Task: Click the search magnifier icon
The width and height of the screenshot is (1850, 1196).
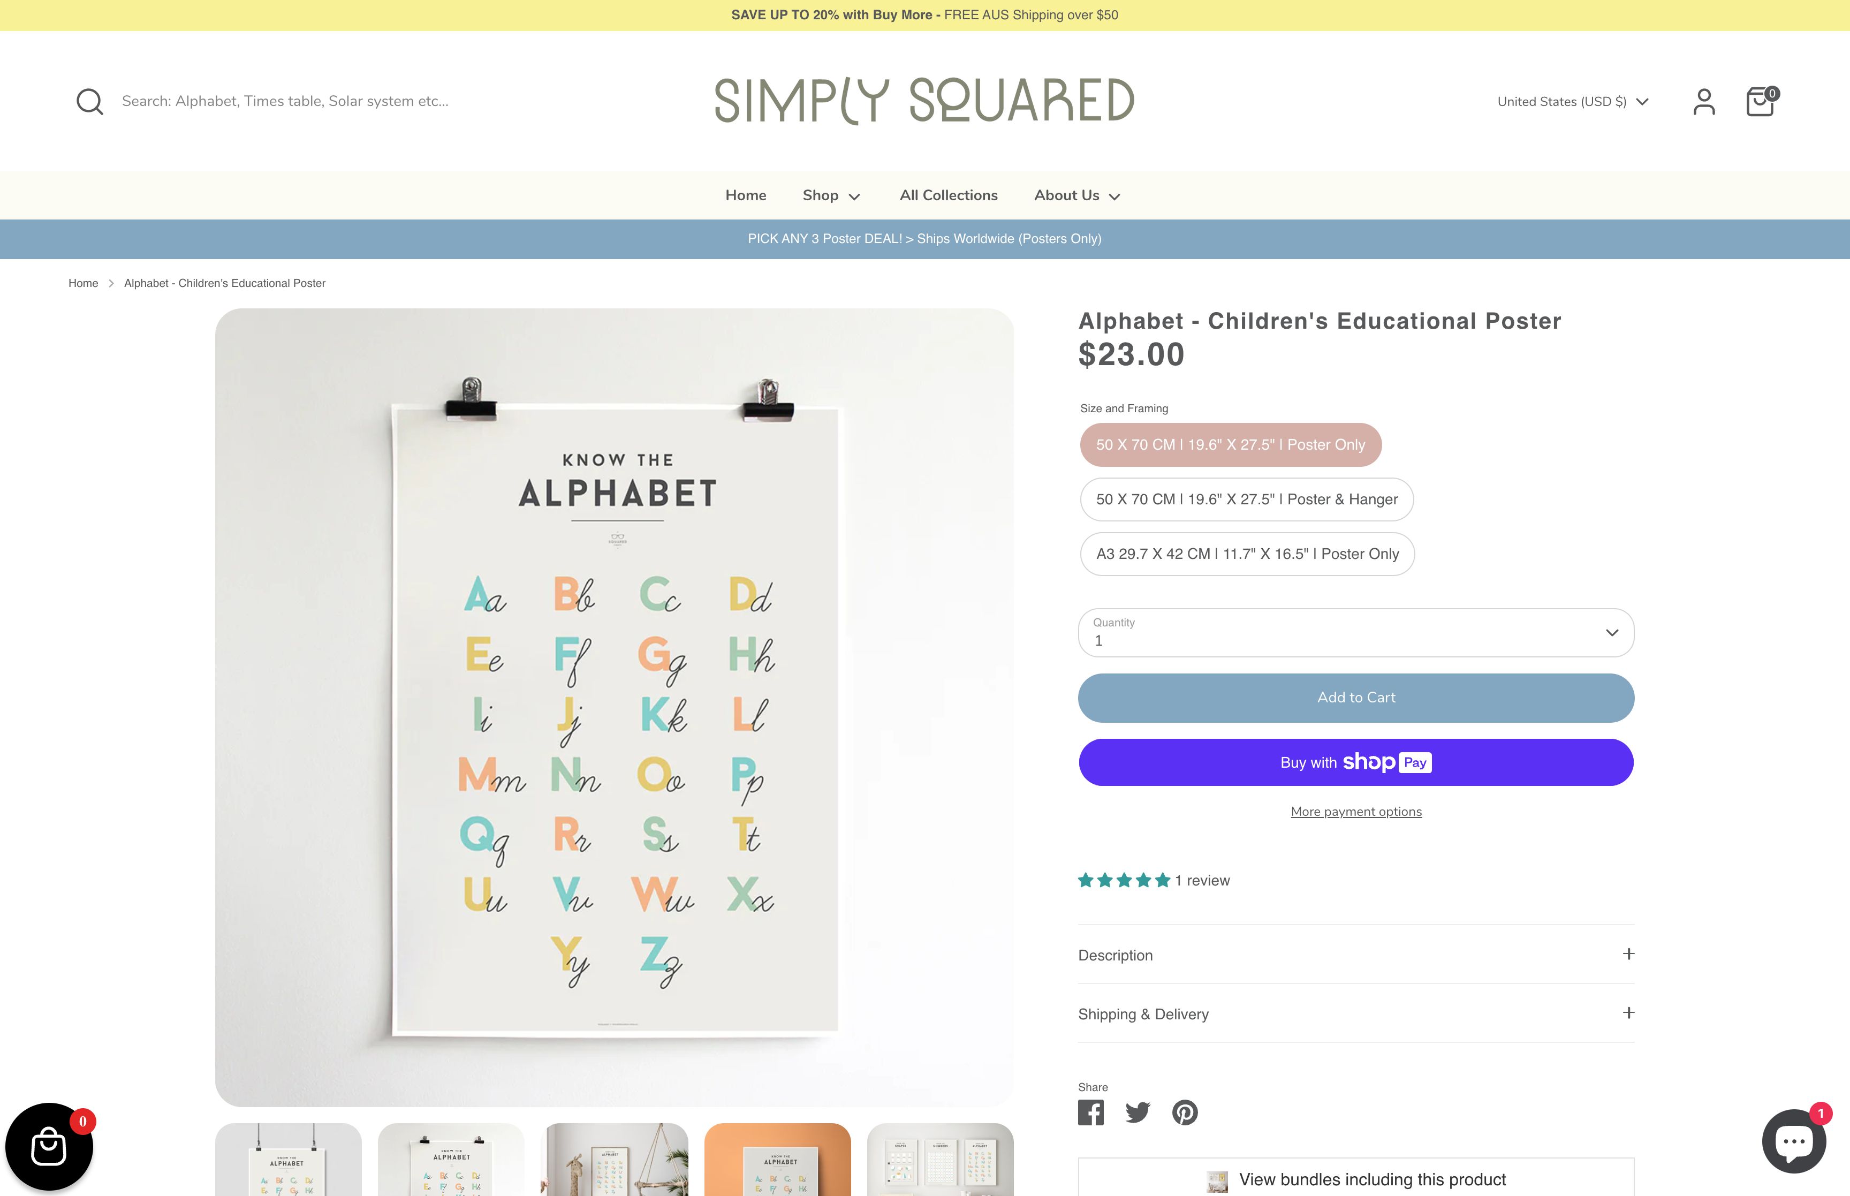Action: (x=90, y=101)
